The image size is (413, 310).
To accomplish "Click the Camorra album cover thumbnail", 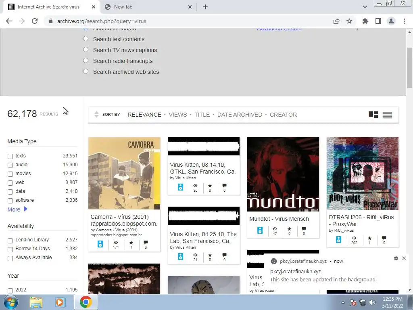I will pyautogui.click(x=124, y=173).
